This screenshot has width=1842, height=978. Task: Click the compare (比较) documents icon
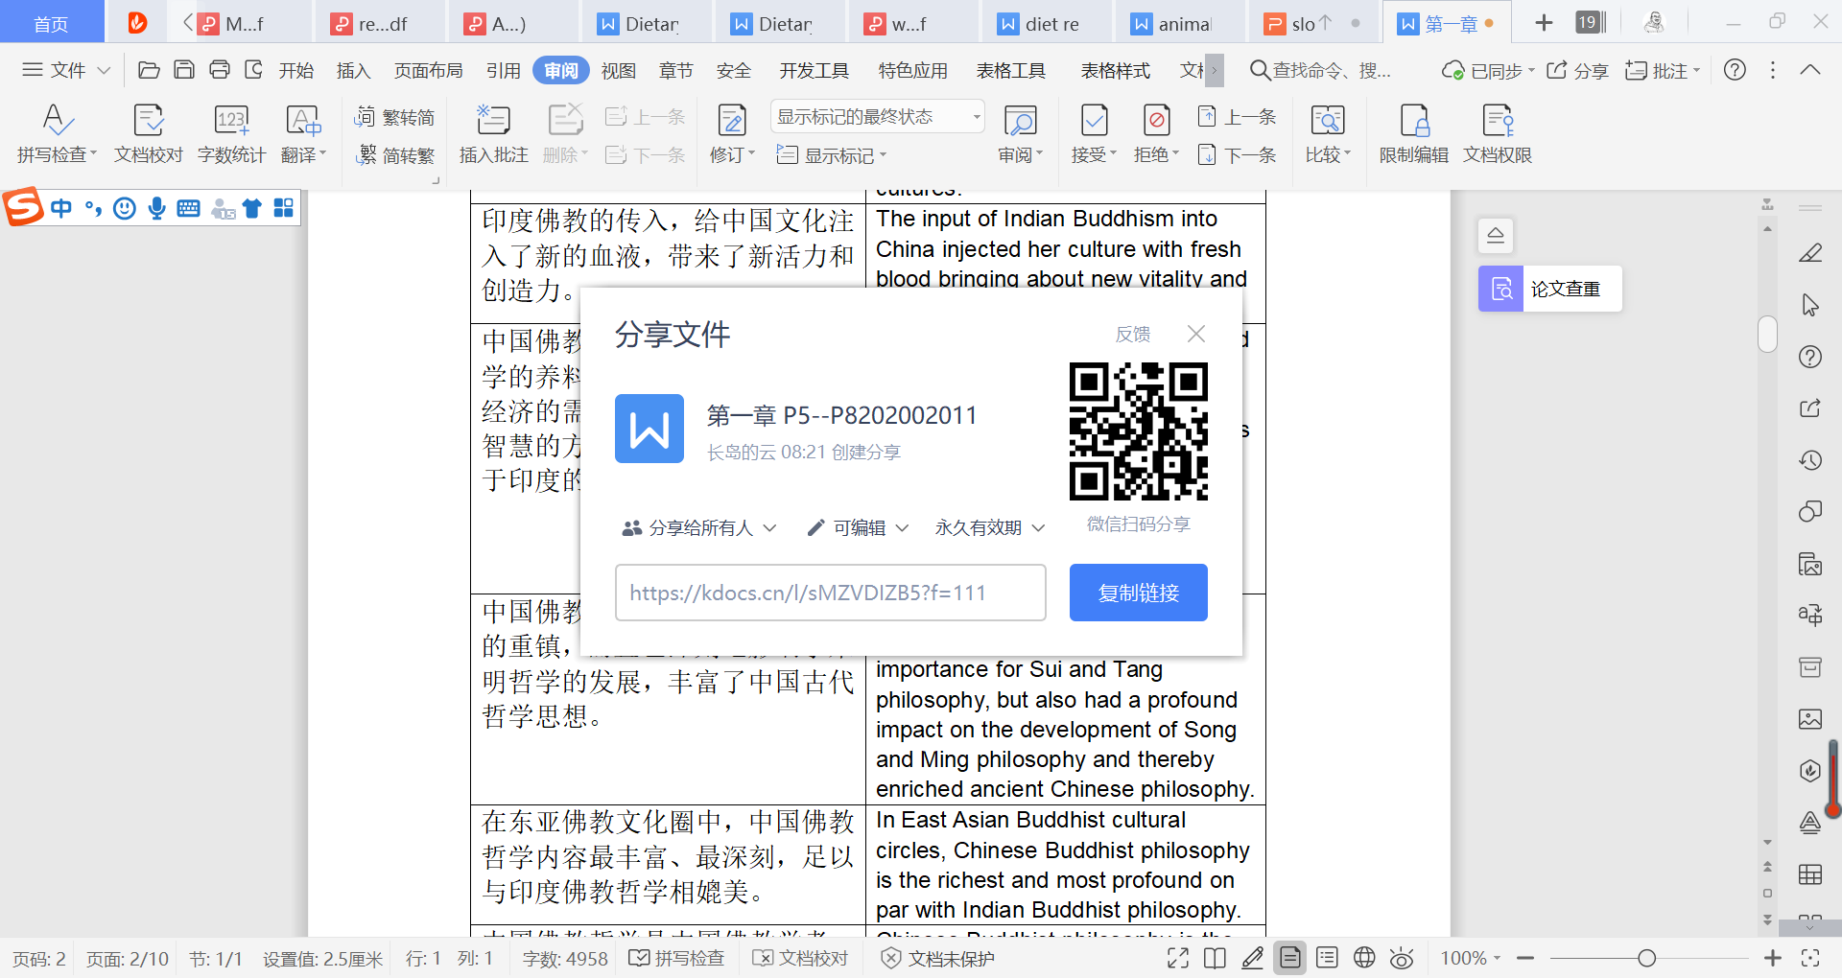(1327, 122)
